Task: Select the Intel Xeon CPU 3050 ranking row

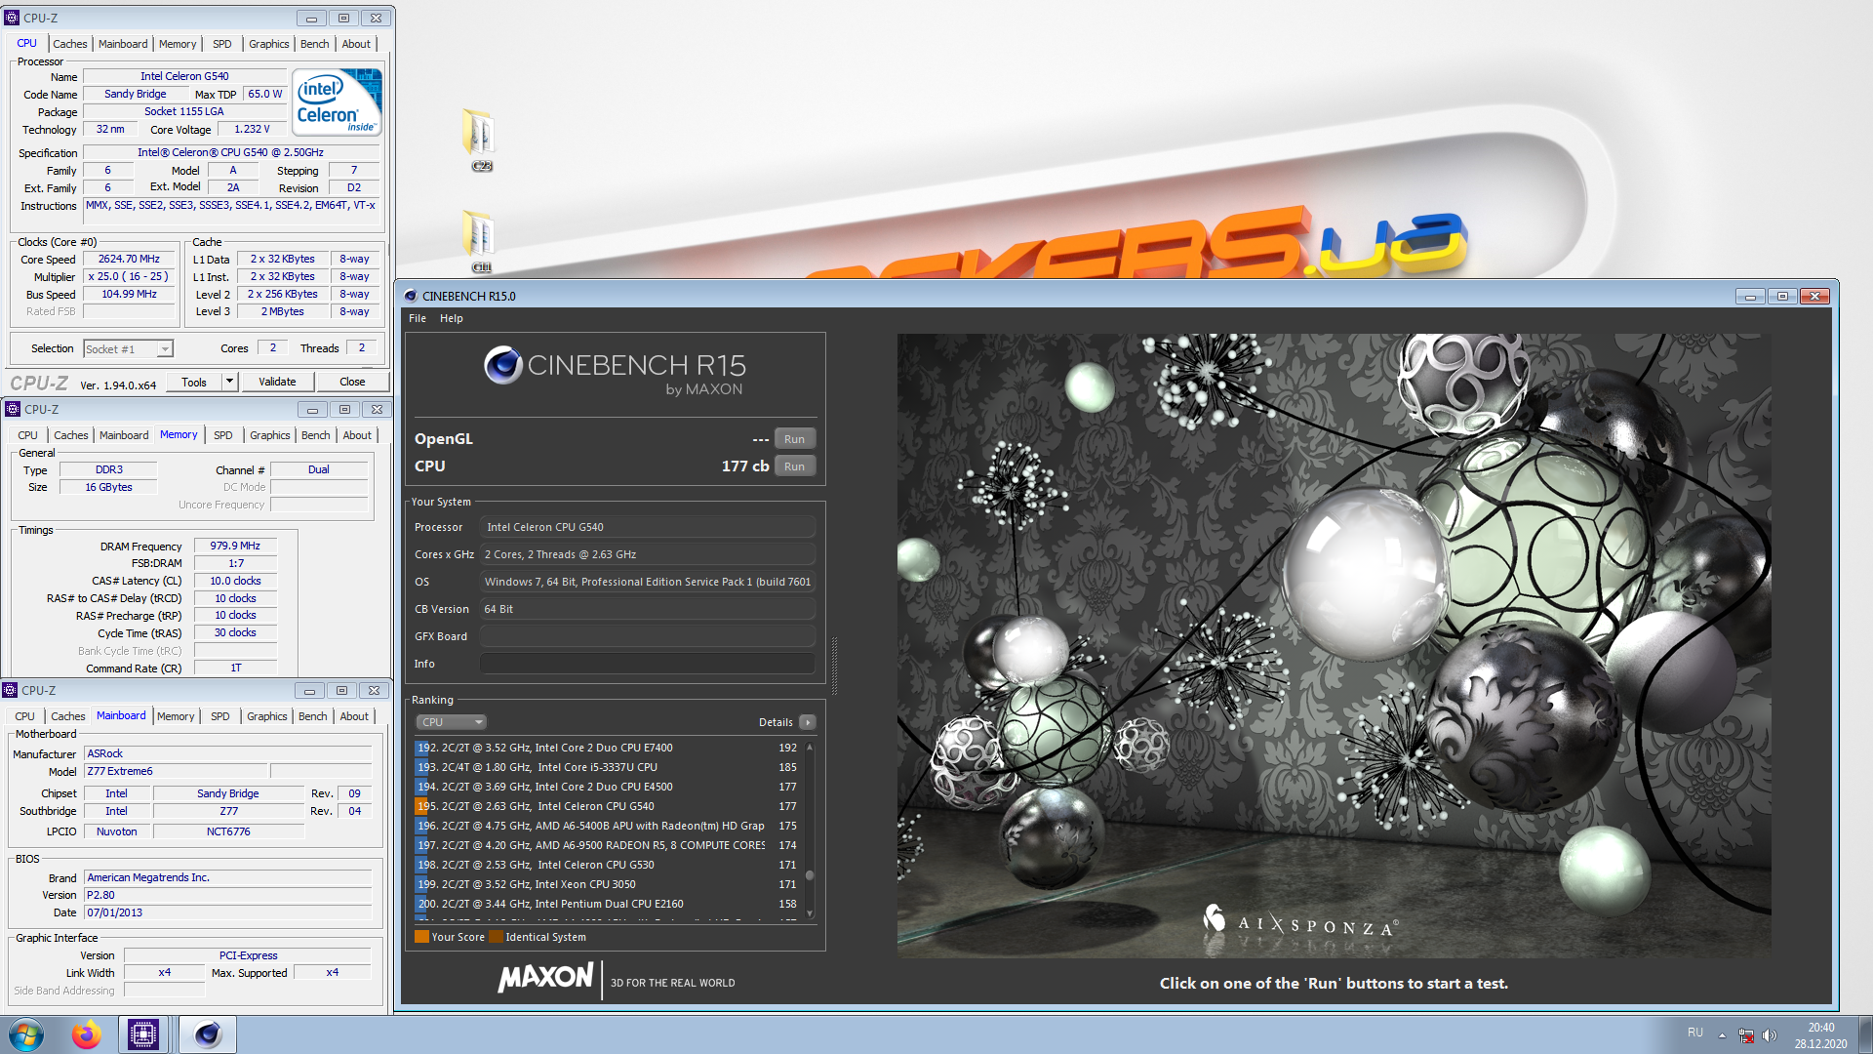Action: [x=608, y=884]
